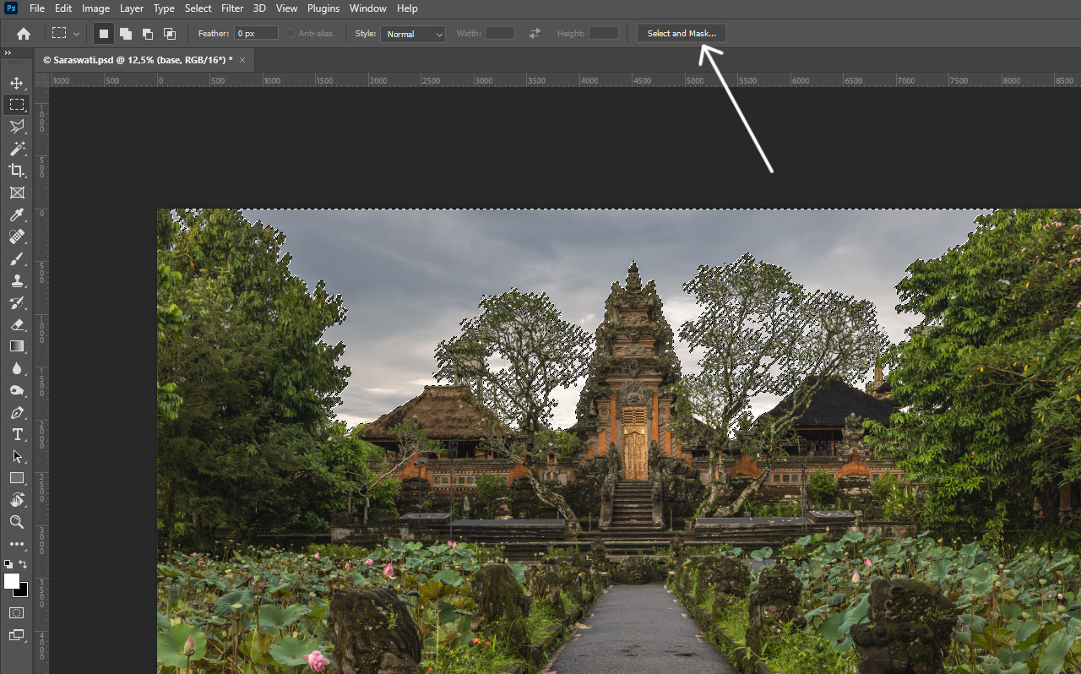Image resolution: width=1081 pixels, height=674 pixels.
Task: Enable Add to selection mode
Action: [125, 34]
